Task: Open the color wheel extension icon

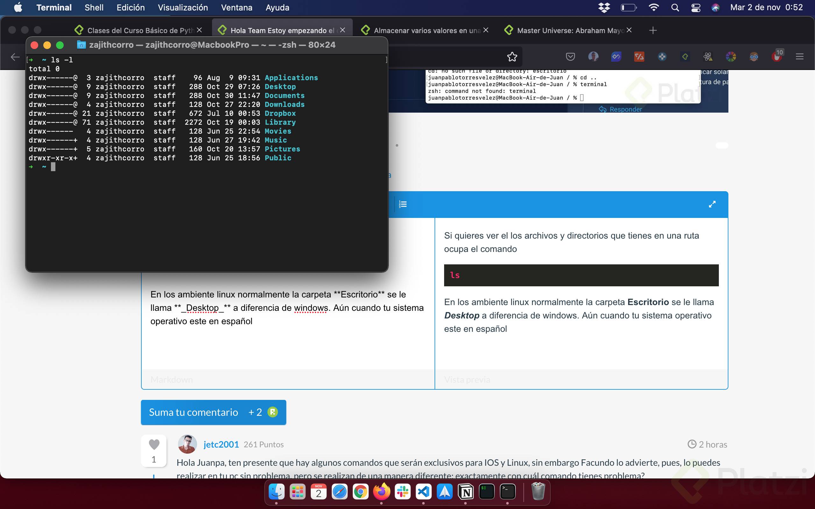Action: pos(731,57)
